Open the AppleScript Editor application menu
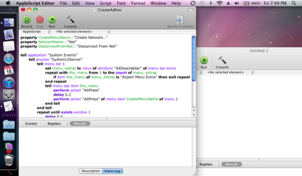Viewport: 302px width, 176px height. click(x=35, y=3)
